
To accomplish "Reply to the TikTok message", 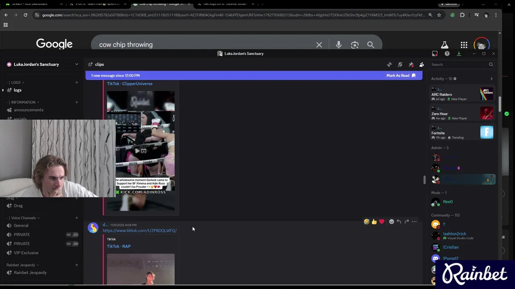I will click(x=399, y=222).
